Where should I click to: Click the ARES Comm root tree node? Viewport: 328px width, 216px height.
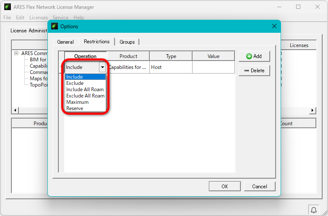point(34,53)
